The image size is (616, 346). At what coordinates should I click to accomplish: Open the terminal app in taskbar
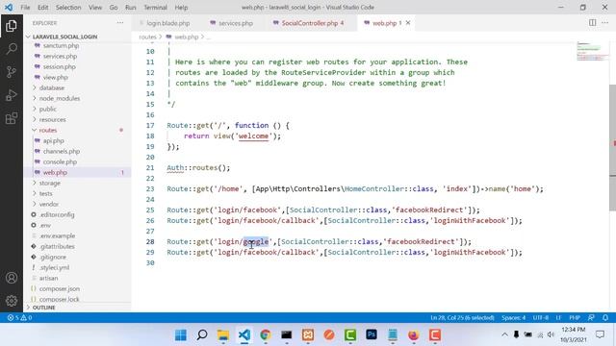tap(287, 335)
